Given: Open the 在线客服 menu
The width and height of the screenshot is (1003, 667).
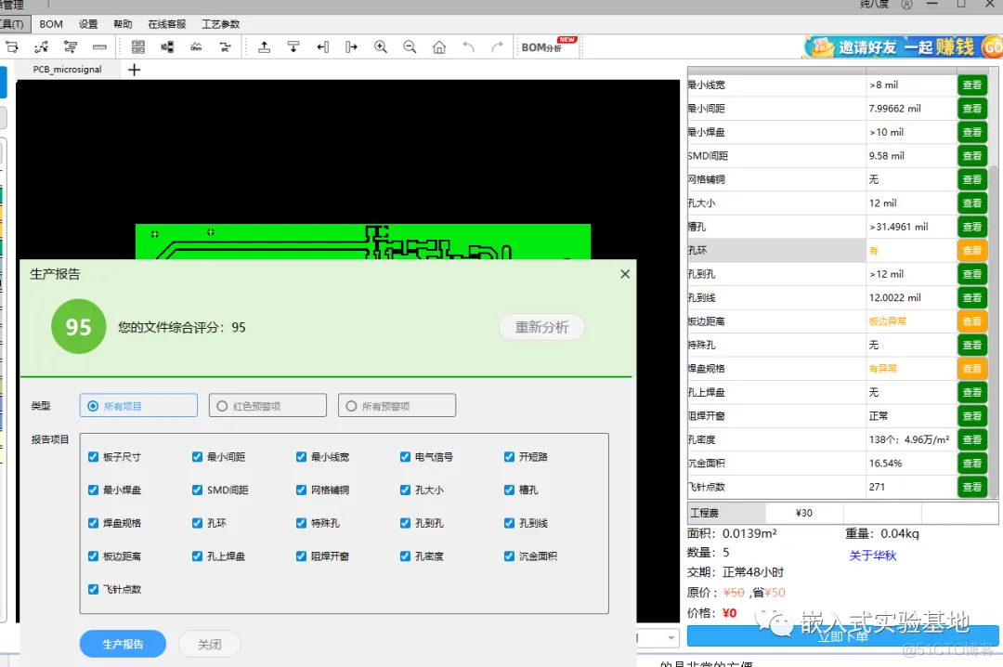Looking at the screenshot, I should tap(167, 24).
